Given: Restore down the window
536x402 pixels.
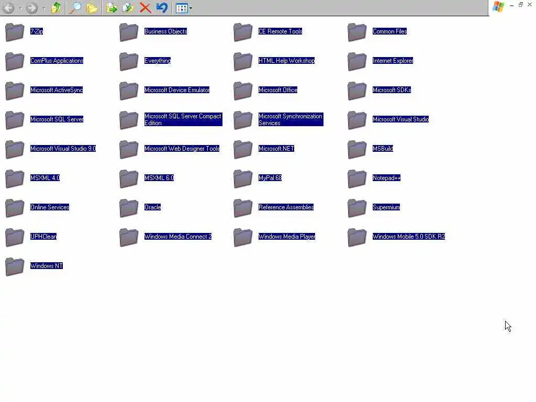Looking at the screenshot, I should (x=521, y=5).
